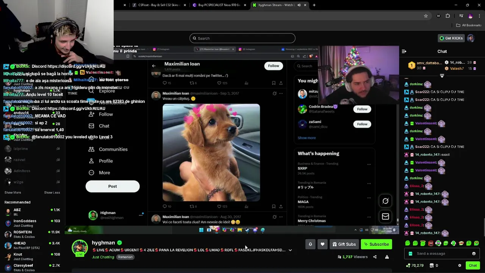Open recommended channel 4HEAD

[x=32, y=245]
